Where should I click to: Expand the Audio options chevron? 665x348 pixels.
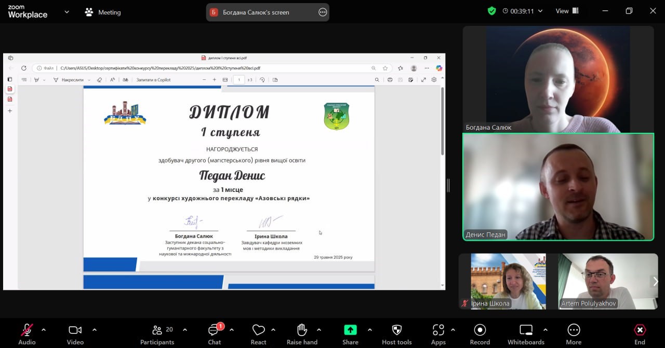click(44, 330)
